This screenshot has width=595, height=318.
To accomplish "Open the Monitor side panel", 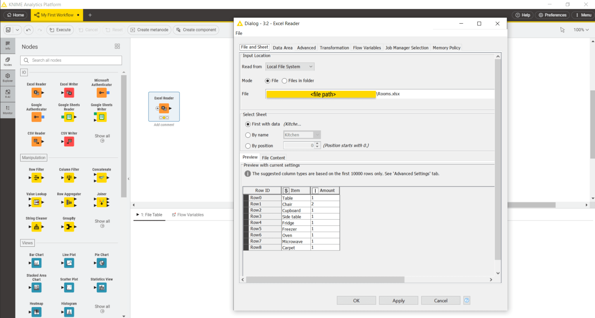I will (8, 110).
